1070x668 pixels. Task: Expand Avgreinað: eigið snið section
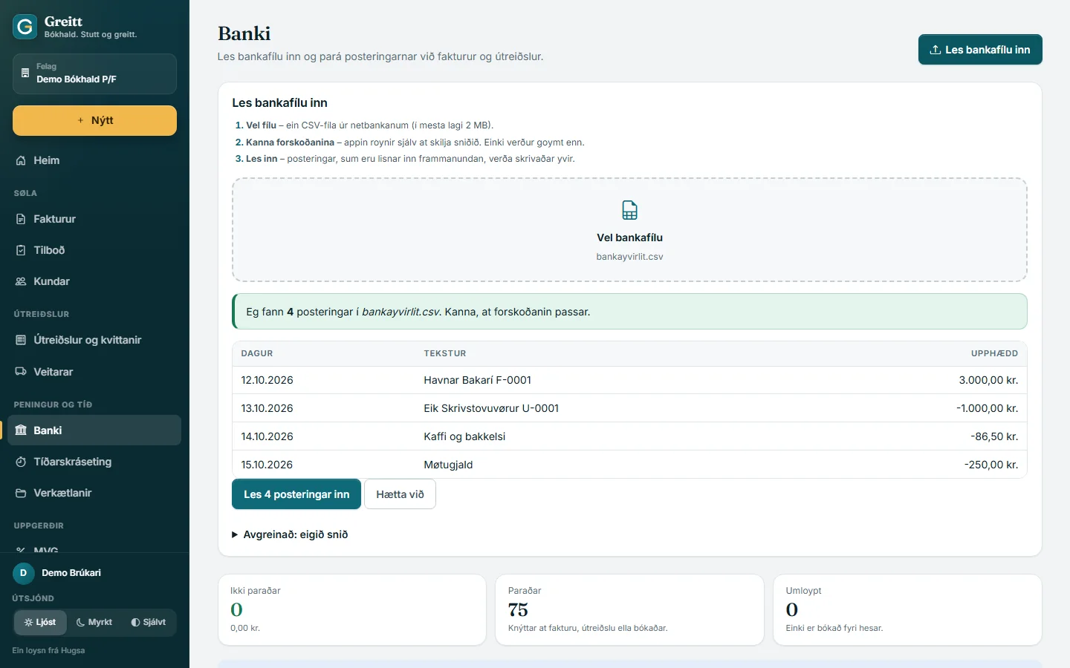click(x=290, y=534)
